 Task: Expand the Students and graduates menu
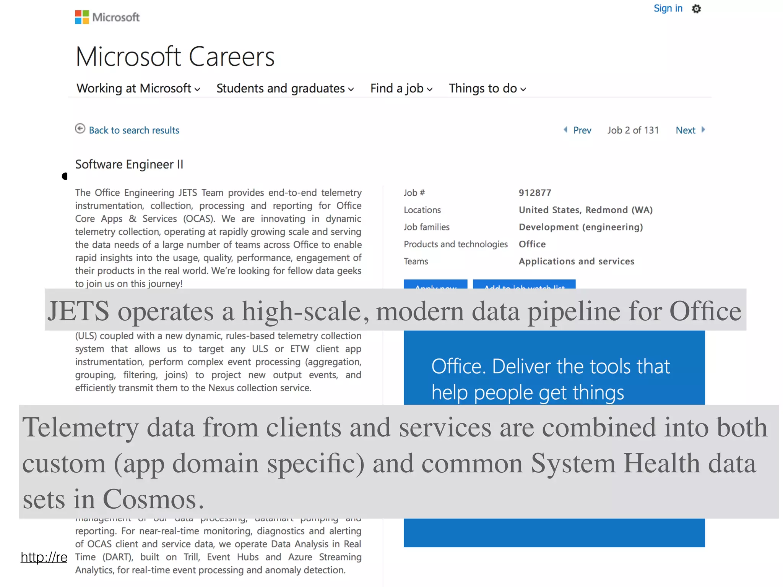tap(285, 88)
